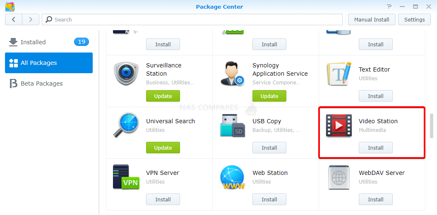This screenshot has width=437, height=215.
Task: Click Utilities category under WebDAV Server
Action: [x=368, y=182]
